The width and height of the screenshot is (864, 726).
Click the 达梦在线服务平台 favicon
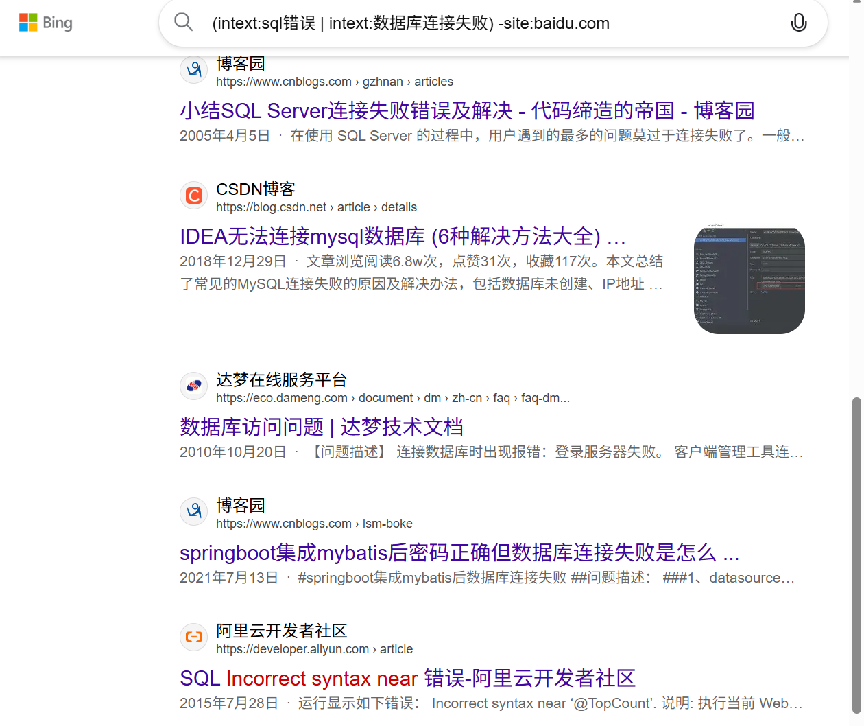coord(194,386)
